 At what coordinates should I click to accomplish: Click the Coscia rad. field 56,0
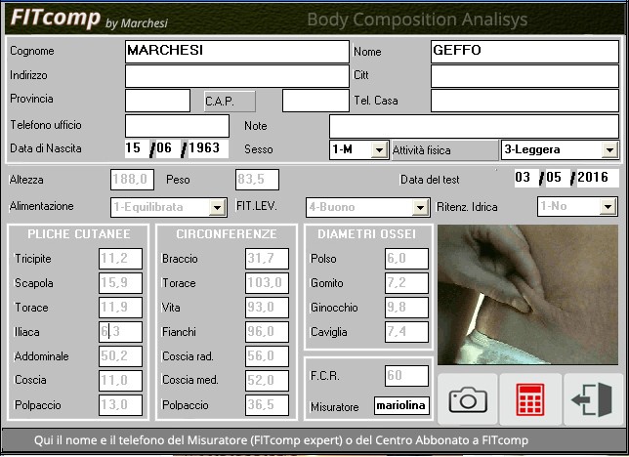pos(267,356)
